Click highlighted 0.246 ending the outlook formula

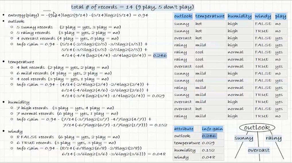pyautogui.click(x=160, y=55)
